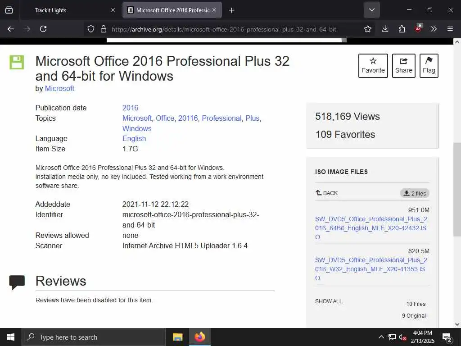Image resolution: width=461 pixels, height=346 pixels.
Task: Show more toolbar tools chevrons
Action: point(434,29)
